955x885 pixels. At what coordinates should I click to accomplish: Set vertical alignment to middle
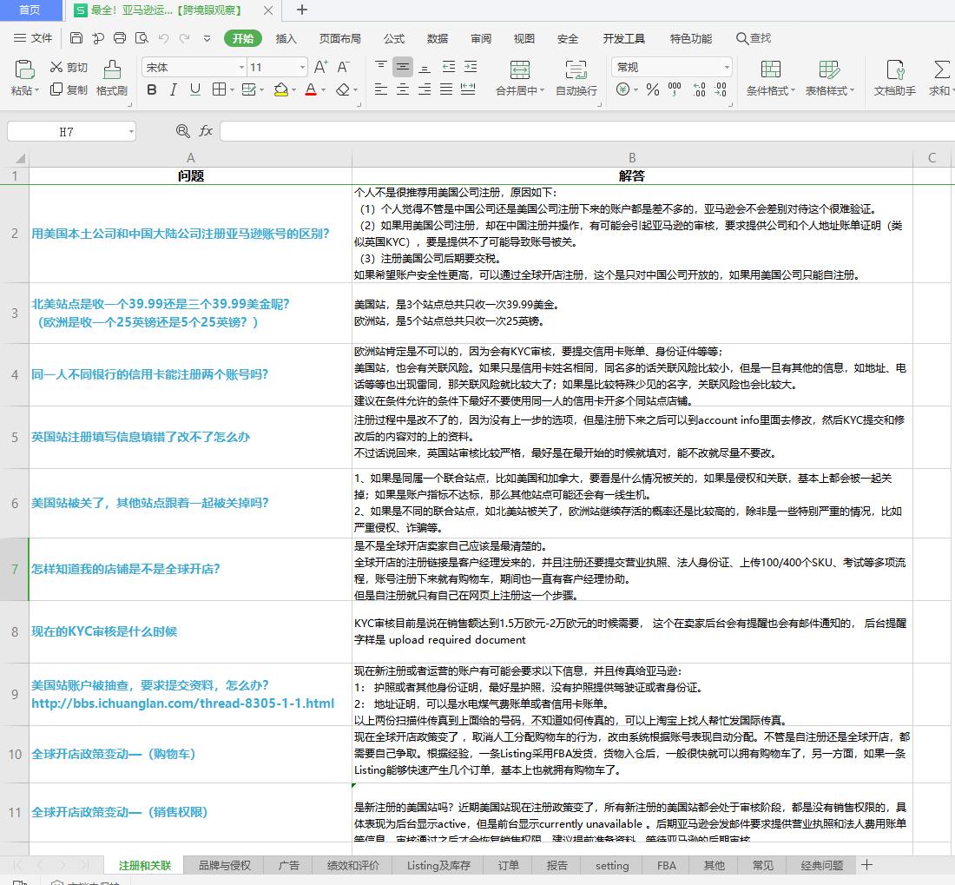(403, 67)
